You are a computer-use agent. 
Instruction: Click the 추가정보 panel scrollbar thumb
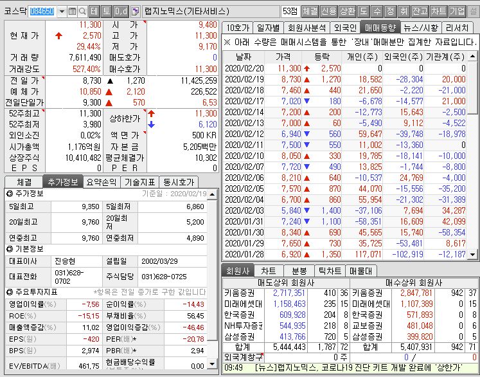212,270
